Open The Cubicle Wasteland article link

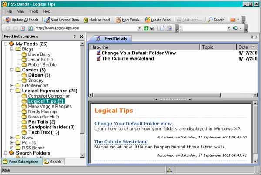121,142
